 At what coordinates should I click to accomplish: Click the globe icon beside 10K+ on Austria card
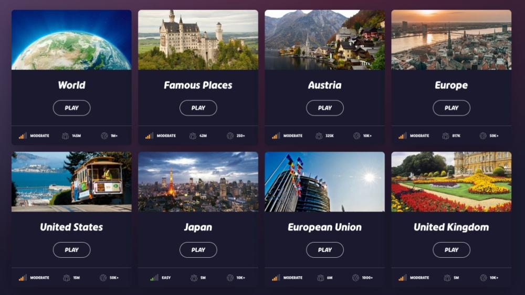click(356, 136)
